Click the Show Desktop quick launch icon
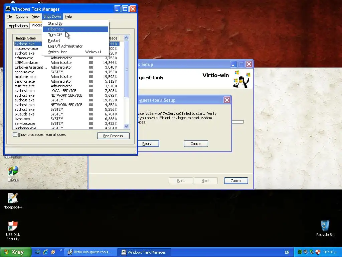This screenshot has width=342, height=257. pyautogui.click(x=38, y=252)
